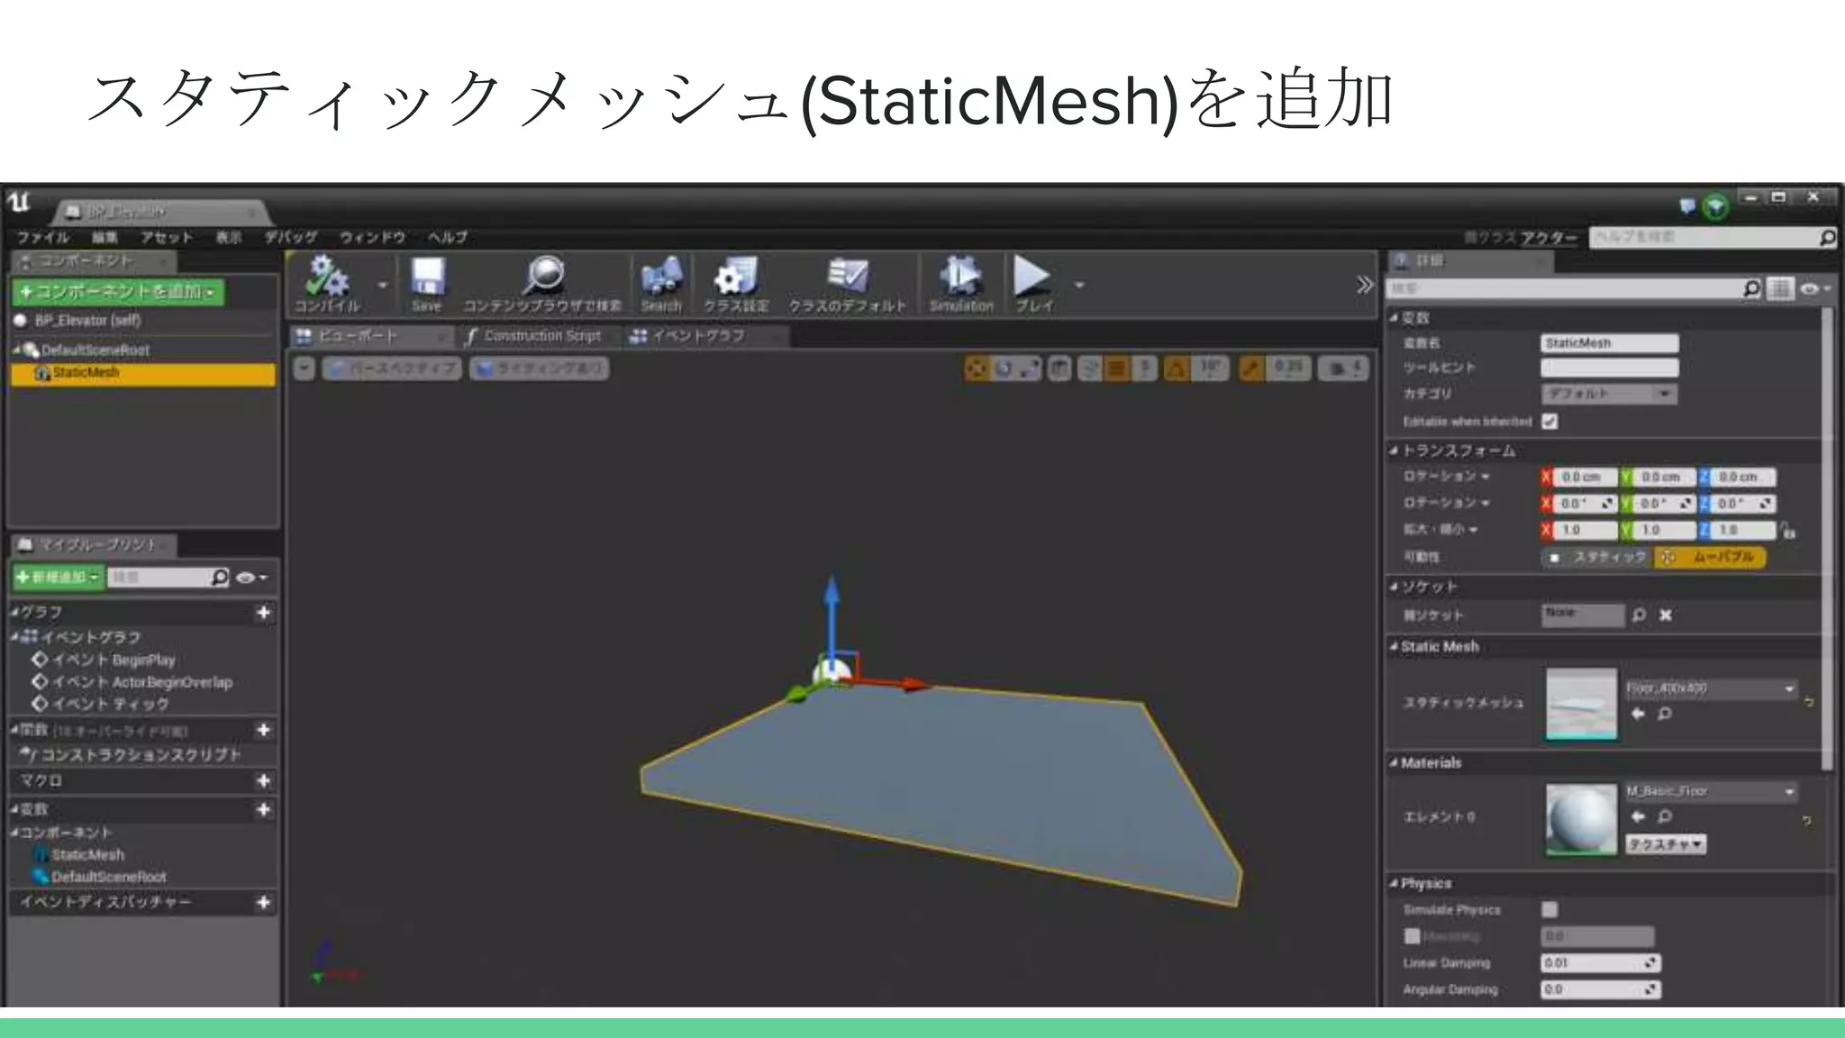Toggle rotation snapping orange icon
The image size is (1845, 1038).
click(x=1176, y=369)
